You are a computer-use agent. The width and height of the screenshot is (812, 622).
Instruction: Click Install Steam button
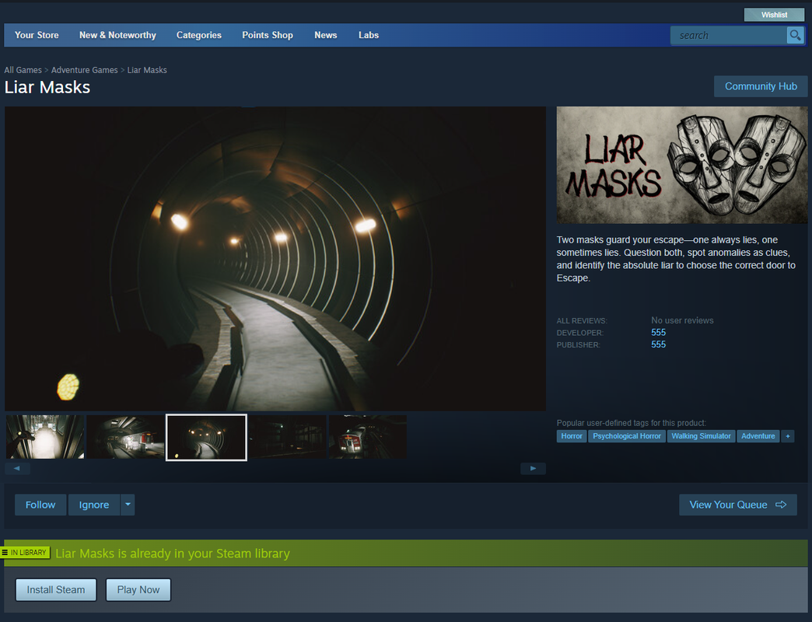coord(56,590)
